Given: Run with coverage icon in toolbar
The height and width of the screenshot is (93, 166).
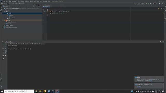Looking at the screenshot, I should click(151, 4).
